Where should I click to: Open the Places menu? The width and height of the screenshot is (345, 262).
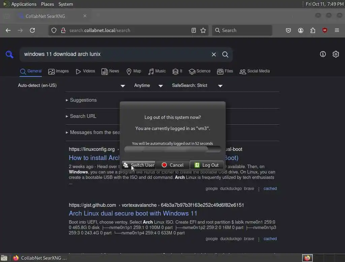tap(48, 4)
